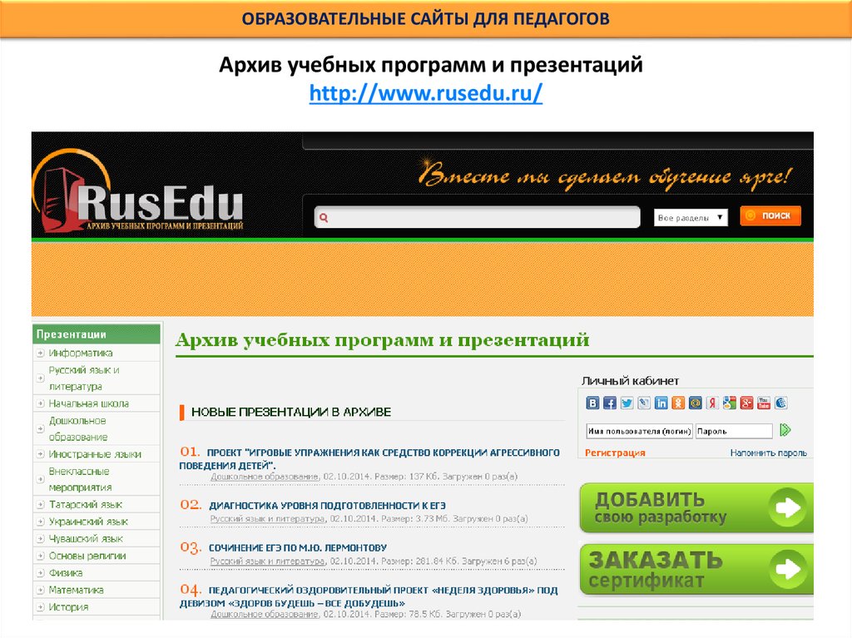Select История in the sidebar
Image resolution: width=852 pixels, height=638 pixels.
click(68, 607)
